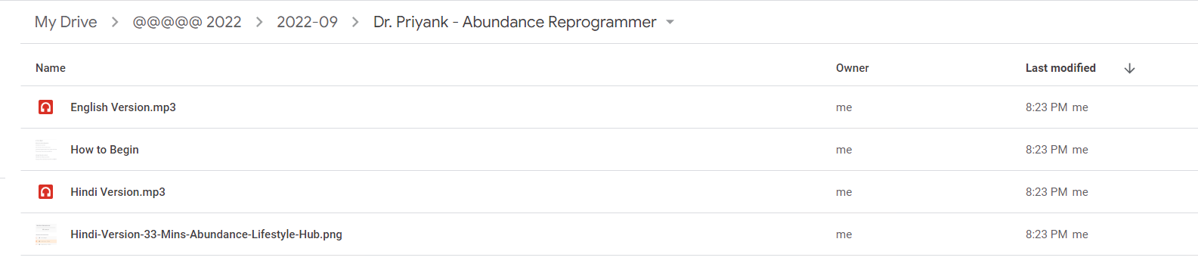Sort files by Name column header
The height and width of the screenshot is (273, 1198).
[x=51, y=68]
